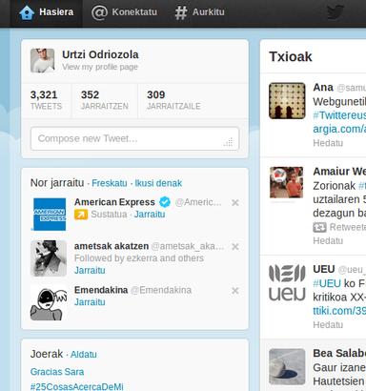366x391 pixels.
Task: Click the Hasiera home icon
Action: pos(27,12)
